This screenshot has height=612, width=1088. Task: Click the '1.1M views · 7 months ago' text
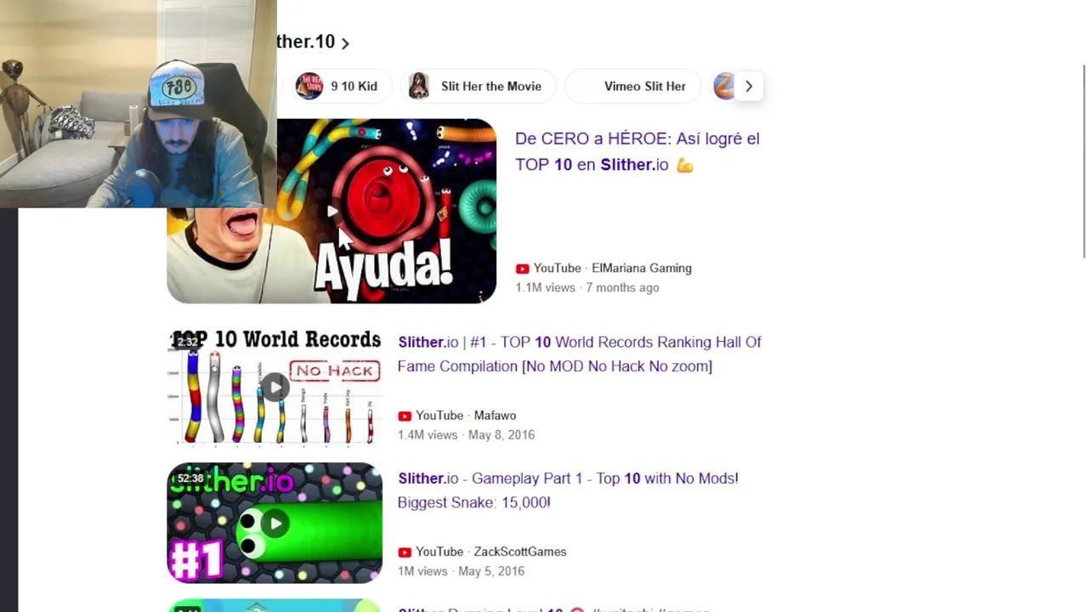[587, 287]
